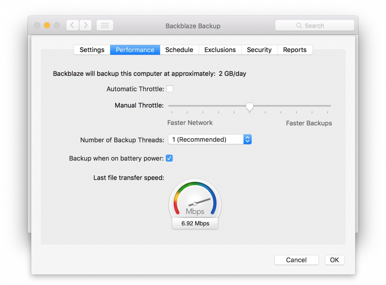Image resolution: width=386 pixels, height=285 pixels.
Task: Click the Search field in title bar
Action: click(315, 25)
